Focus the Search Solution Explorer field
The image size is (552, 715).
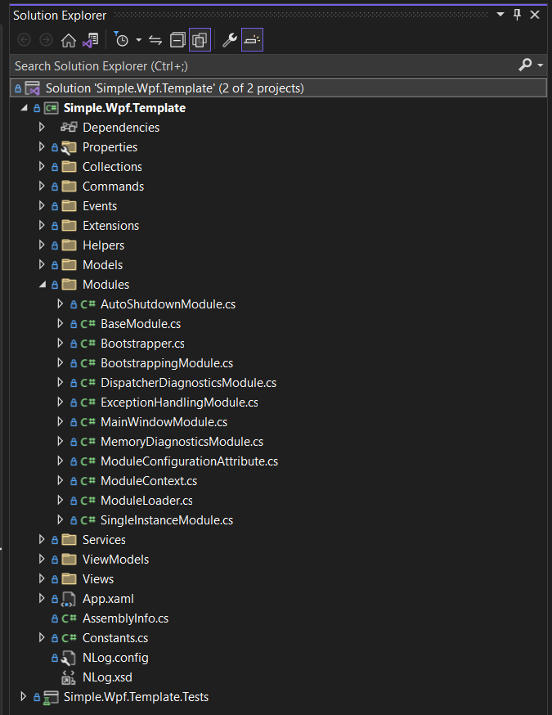pos(264,66)
